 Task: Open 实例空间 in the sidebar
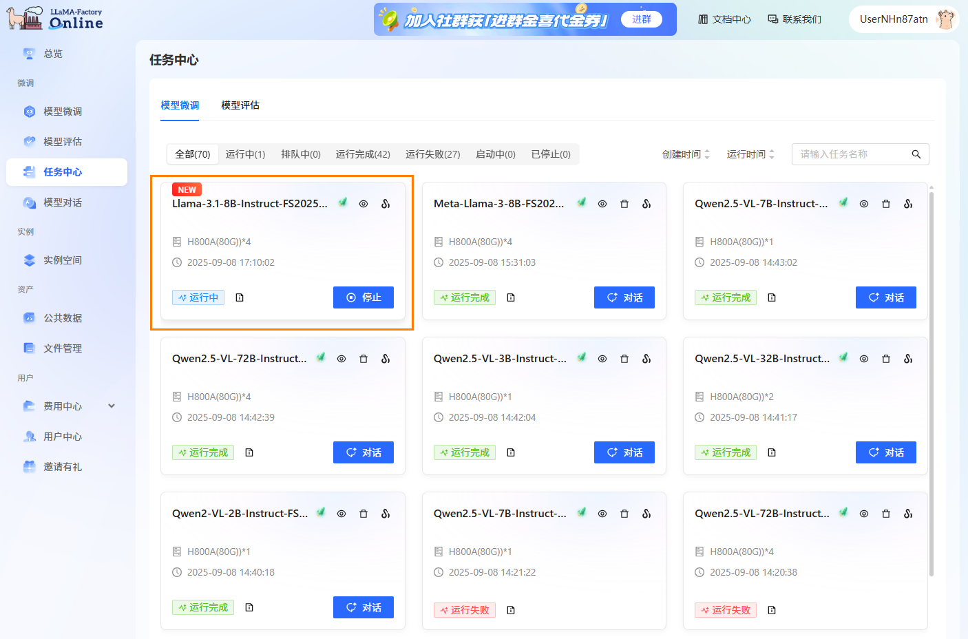tap(63, 260)
